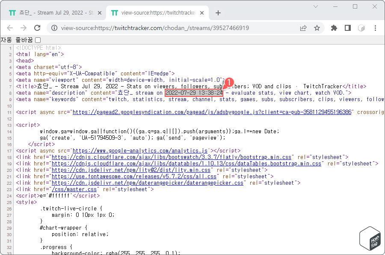Click the .progress style rule line
385x255 pixels.
(56, 247)
